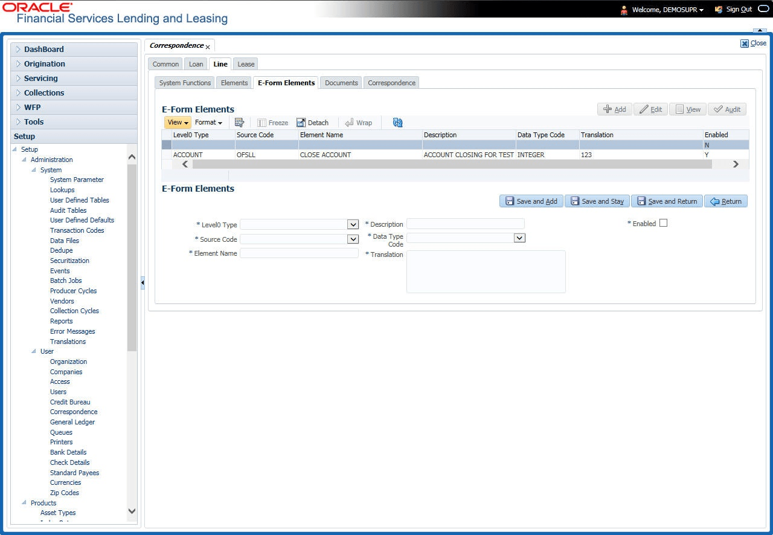Collapse the User tree node

pyautogui.click(x=34, y=351)
